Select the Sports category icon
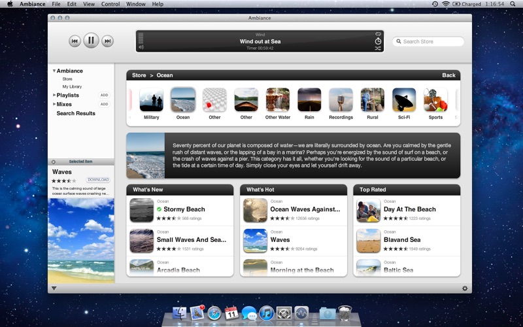The height and width of the screenshot is (327, 523). pyautogui.click(x=435, y=100)
